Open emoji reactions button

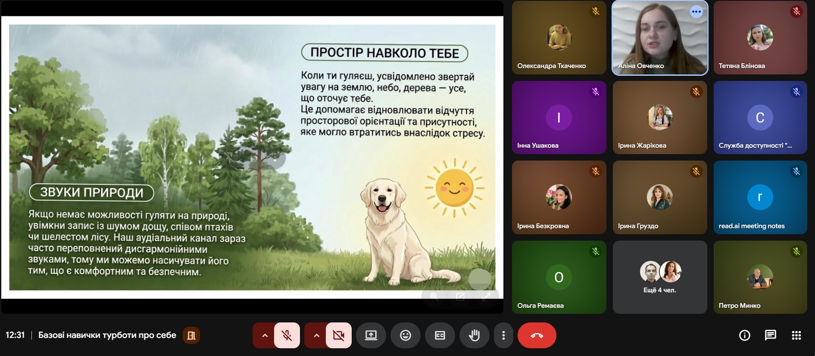[x=405, y=335]
